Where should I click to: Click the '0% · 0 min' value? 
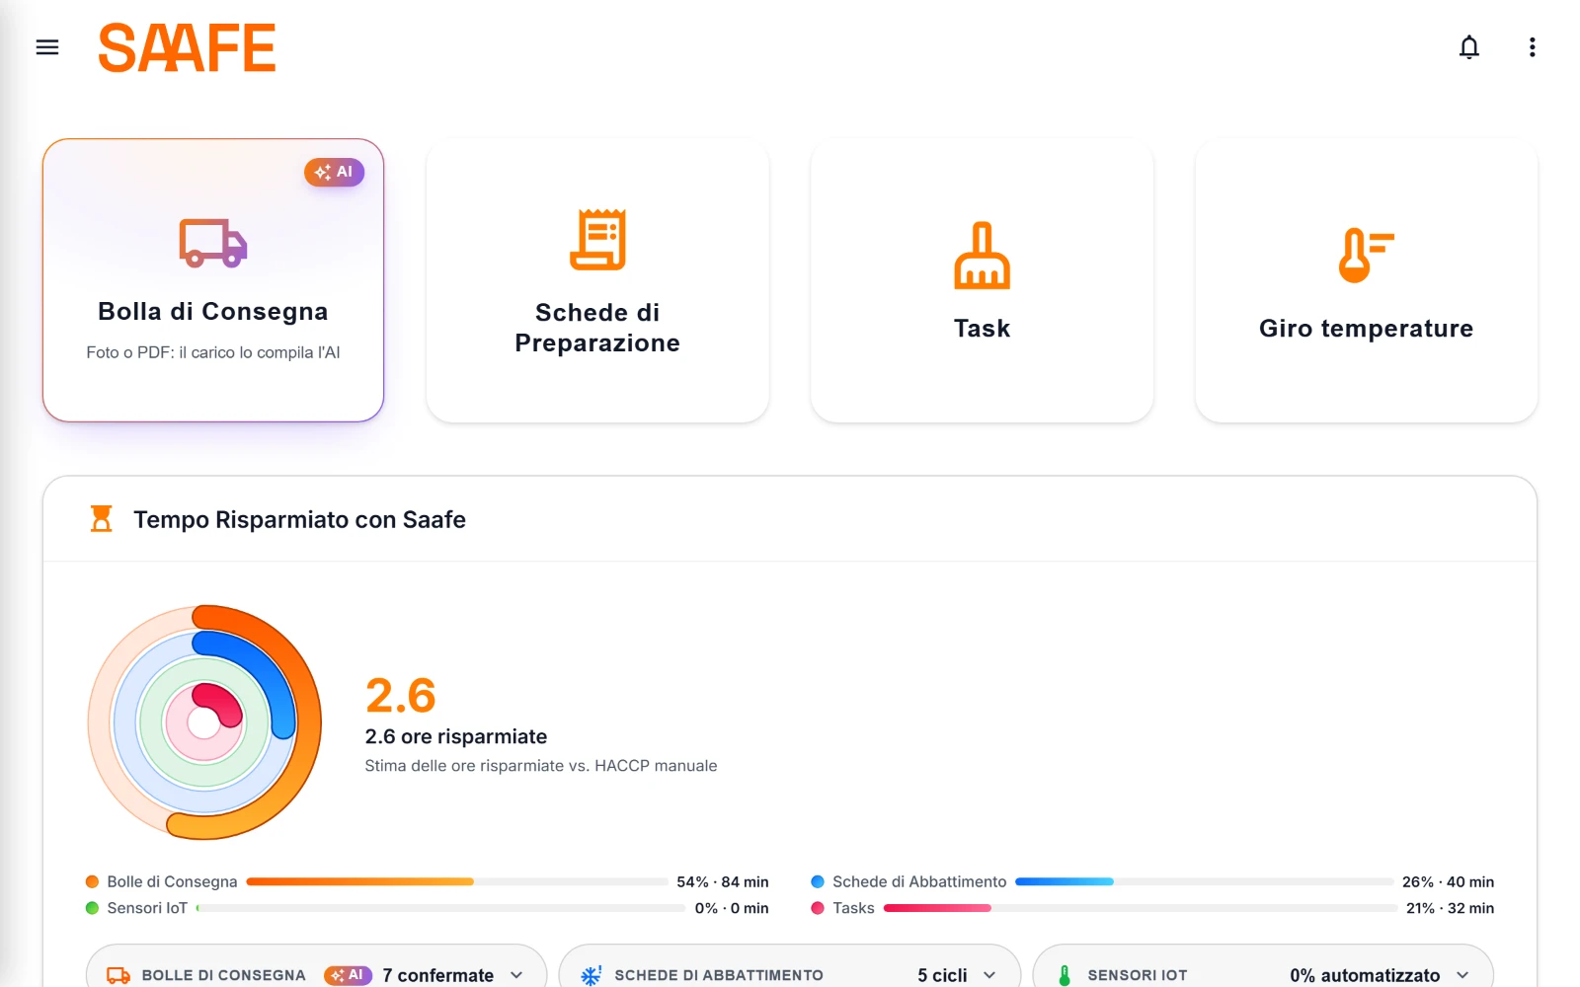pos(732,908)
